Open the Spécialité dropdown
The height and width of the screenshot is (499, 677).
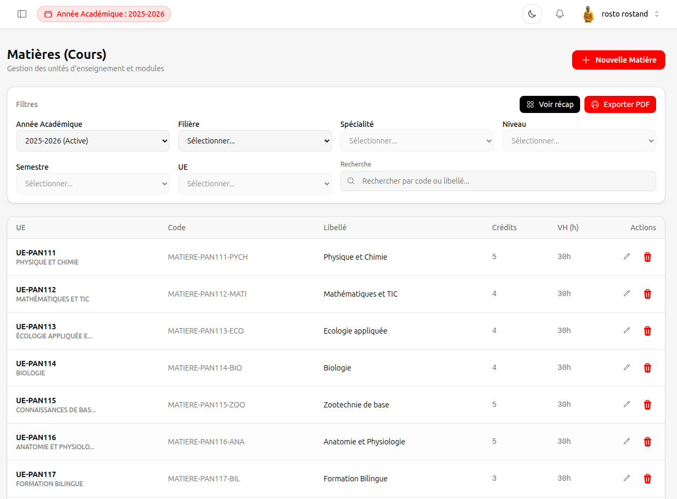(x=417, y=141)
